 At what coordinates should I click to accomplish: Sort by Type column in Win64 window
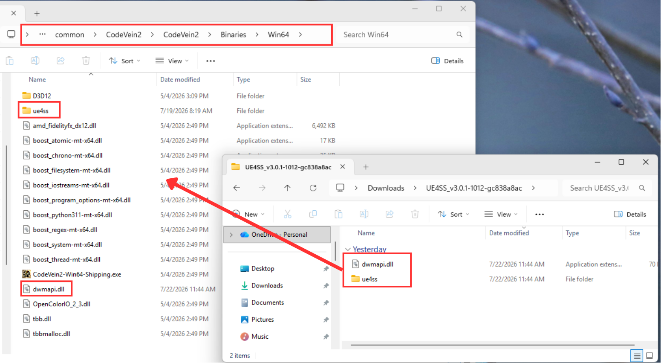pos(243,79)
